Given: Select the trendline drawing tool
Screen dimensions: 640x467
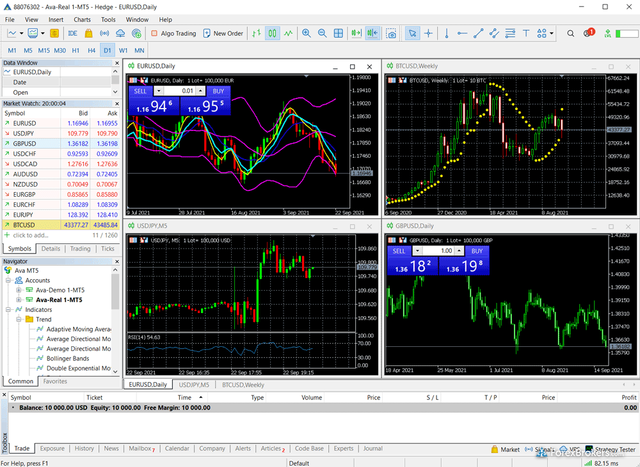Looking at the screenshot, I should [478, 33].
